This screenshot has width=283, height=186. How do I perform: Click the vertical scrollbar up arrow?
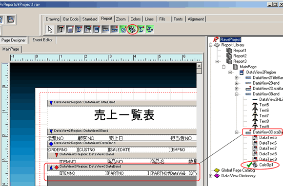click(x=199, y=66)
